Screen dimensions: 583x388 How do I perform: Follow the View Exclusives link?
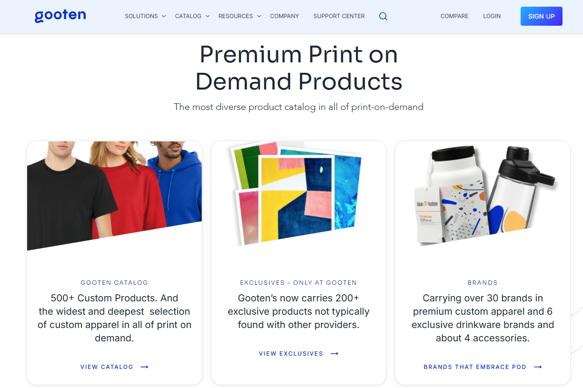291,354
